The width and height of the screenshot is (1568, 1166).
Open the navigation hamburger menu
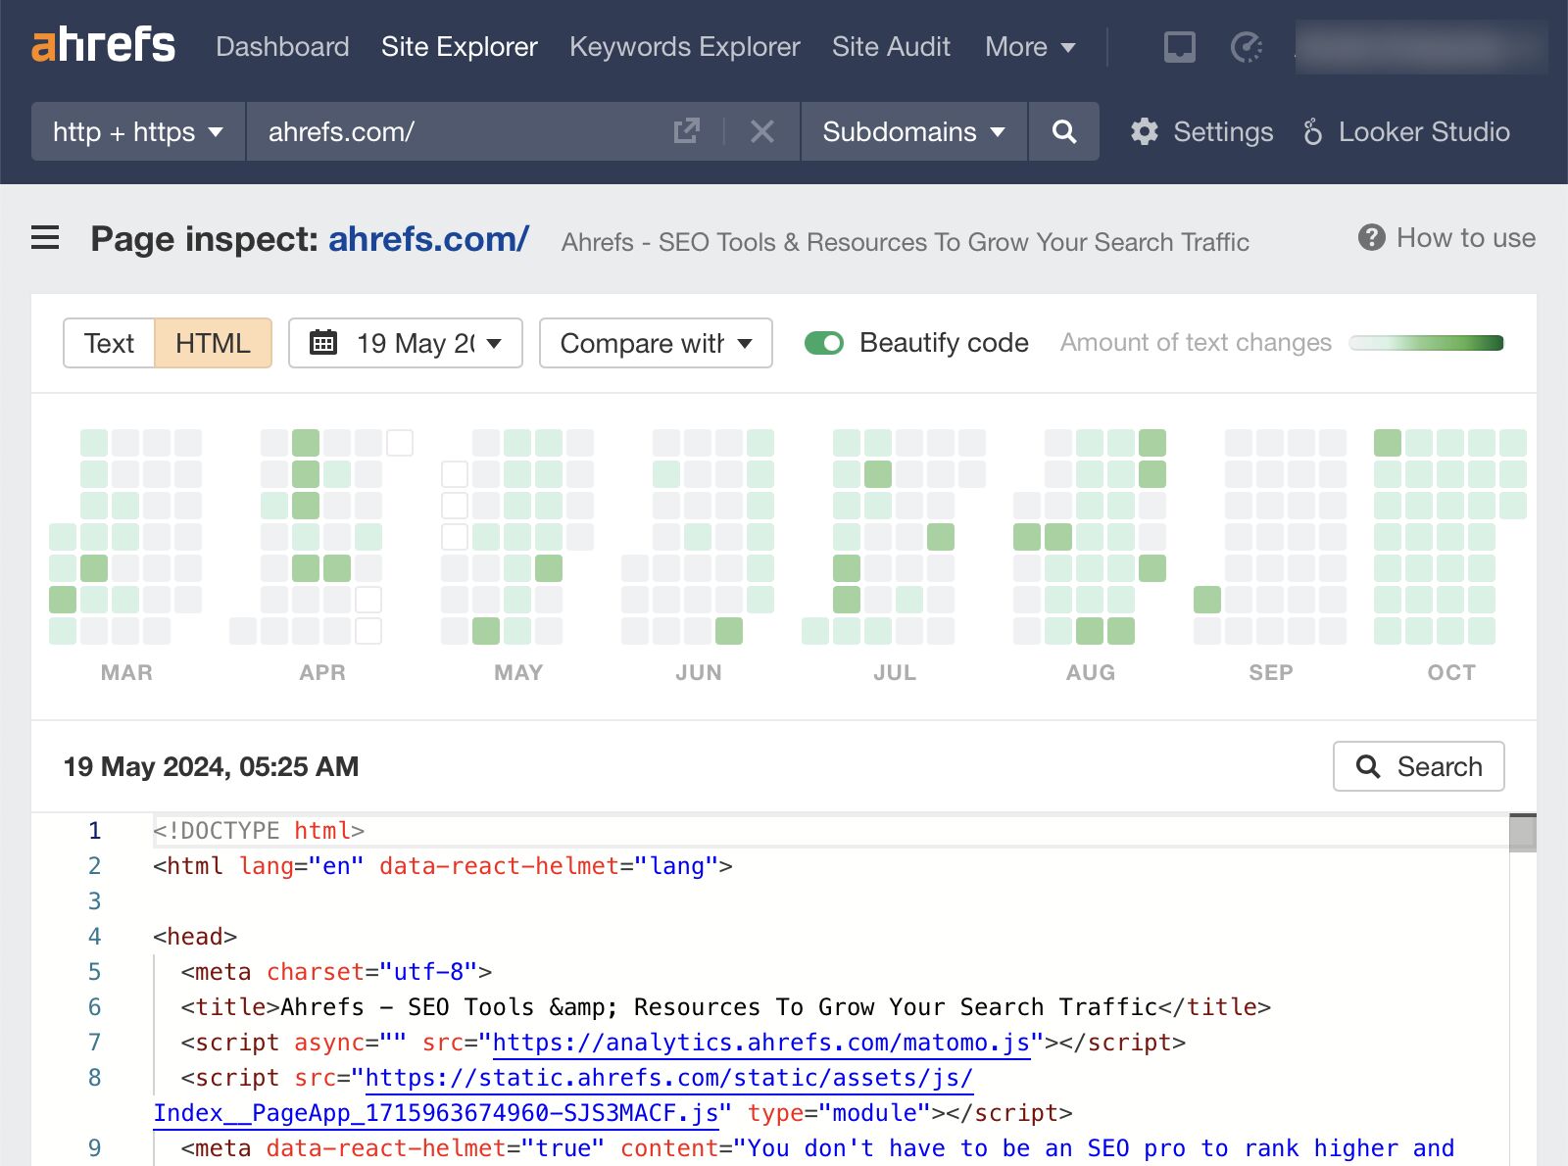click(x=44, y=238)
